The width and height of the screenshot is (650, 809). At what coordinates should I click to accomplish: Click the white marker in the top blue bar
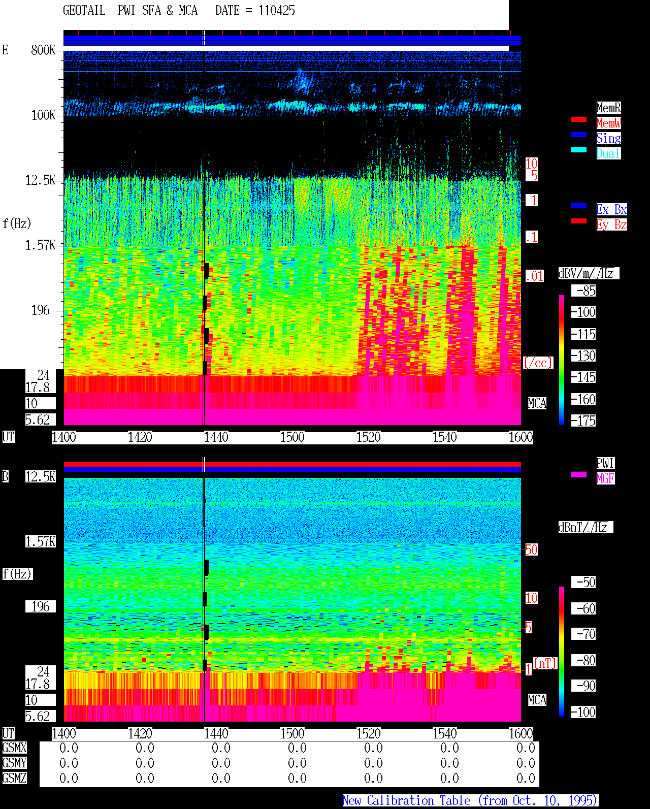click(x=204, y=38)
